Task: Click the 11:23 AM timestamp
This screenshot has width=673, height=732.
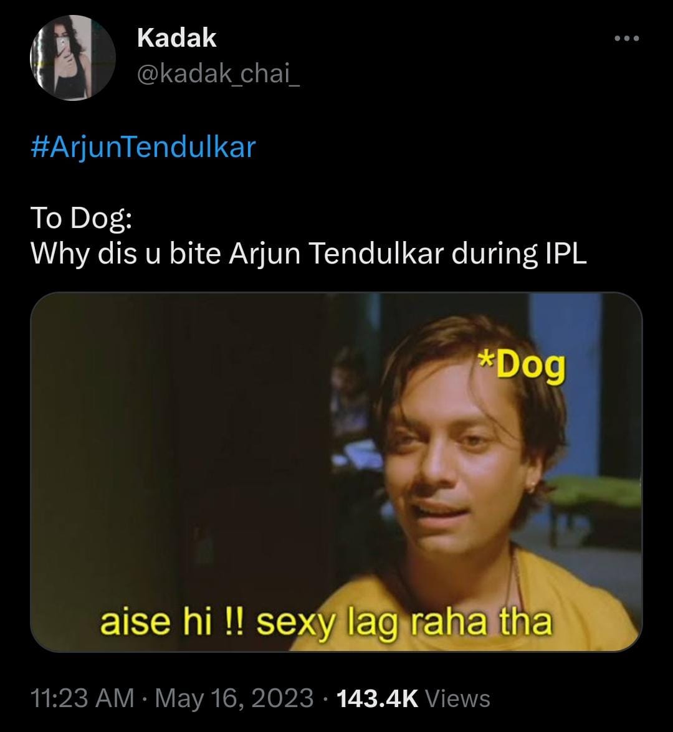Action: (x=82, y=698)
